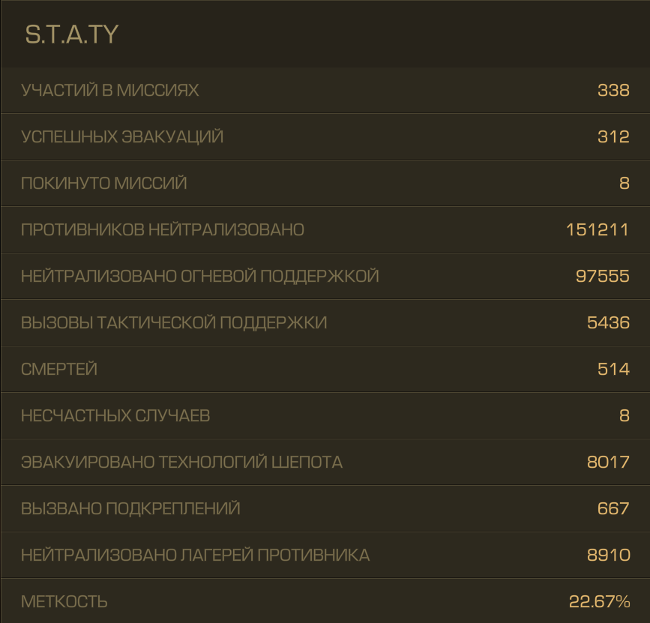650x623 pixels.
Task: Select the НЕСЧАСТНЫХ СЛУЧАЕВ row
Action: (325, 415)
